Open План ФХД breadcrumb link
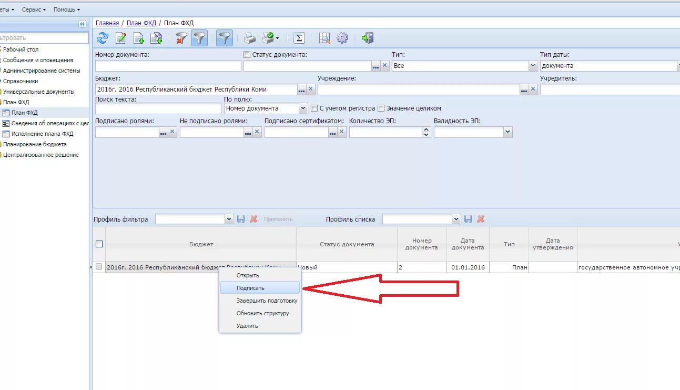Screen dimensions: 680x390 (x=141, y=23)
